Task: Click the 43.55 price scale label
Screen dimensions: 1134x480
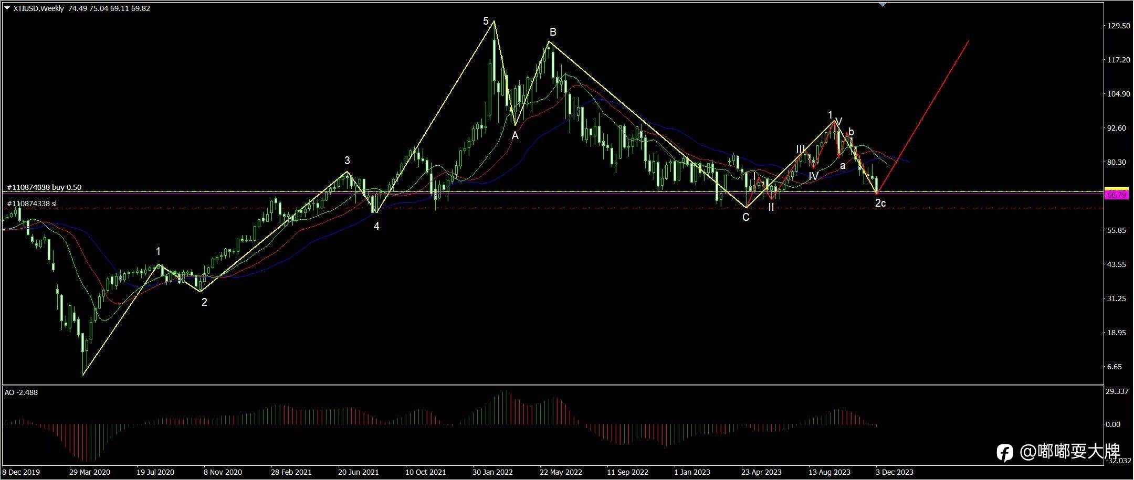Action: pyautogui.click(x=1117, y=264)
